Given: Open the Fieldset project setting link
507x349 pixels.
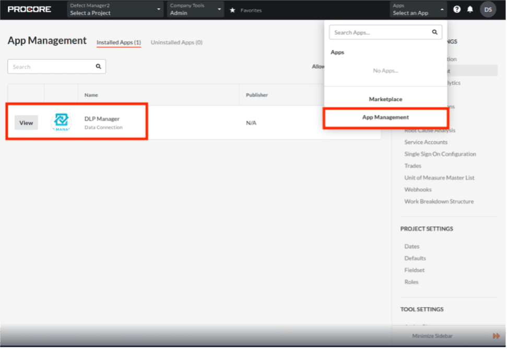Looking at the screenshot, I should 414,270.
